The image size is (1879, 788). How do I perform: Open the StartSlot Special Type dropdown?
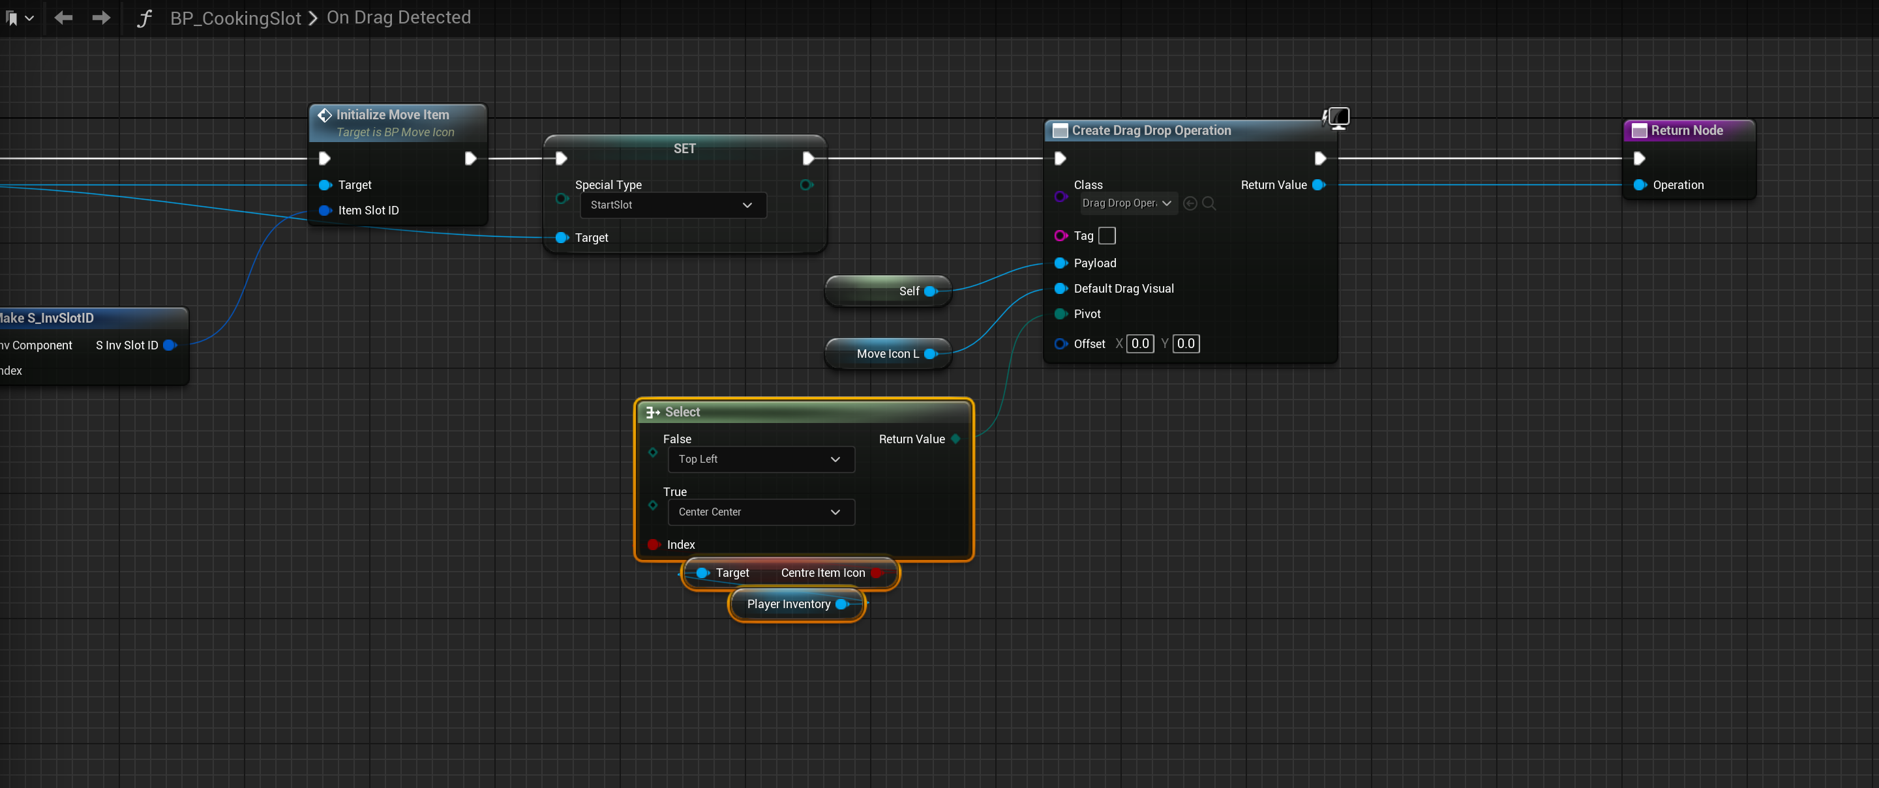click(672, 205)
